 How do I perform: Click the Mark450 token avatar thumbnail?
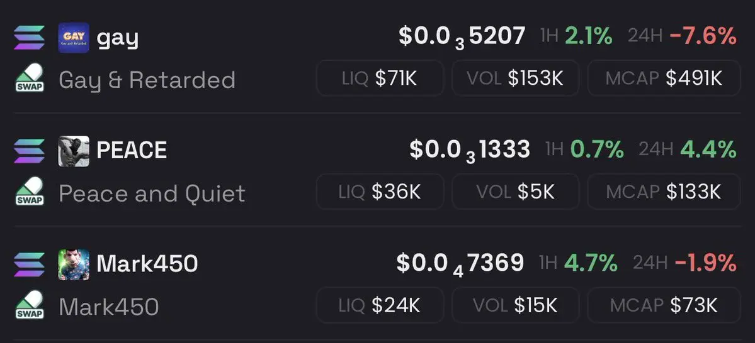pyautogui.click(x=74, y=264)
